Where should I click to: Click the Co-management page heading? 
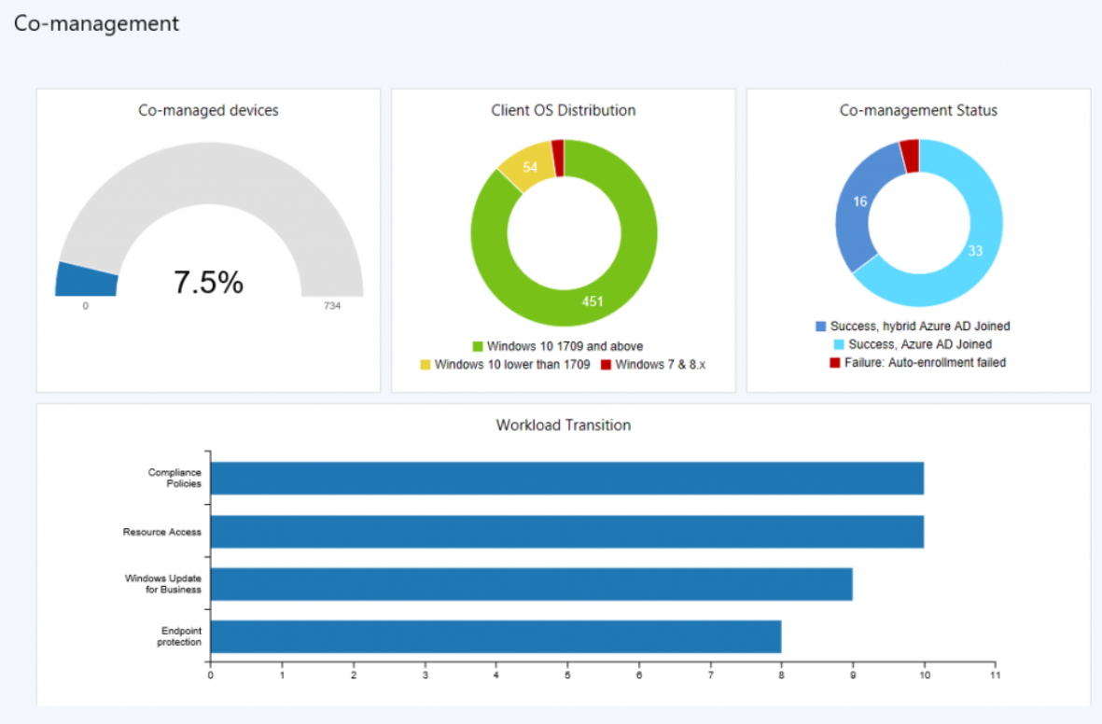(x=96, y=23)
